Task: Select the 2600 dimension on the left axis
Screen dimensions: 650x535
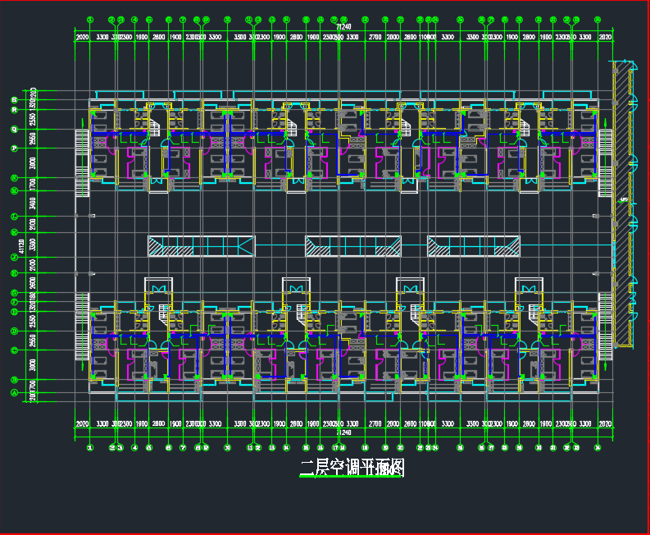Action: pos(33,283)
